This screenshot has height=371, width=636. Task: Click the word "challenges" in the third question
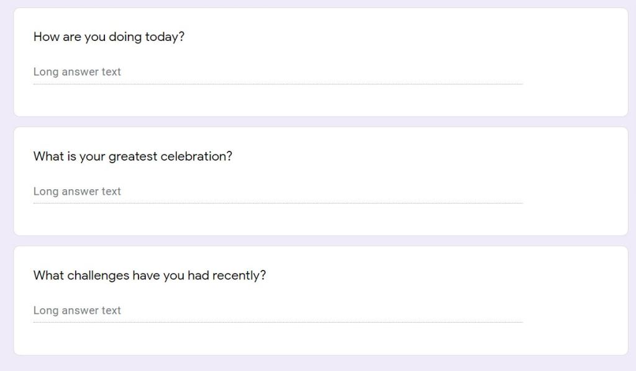98,275
